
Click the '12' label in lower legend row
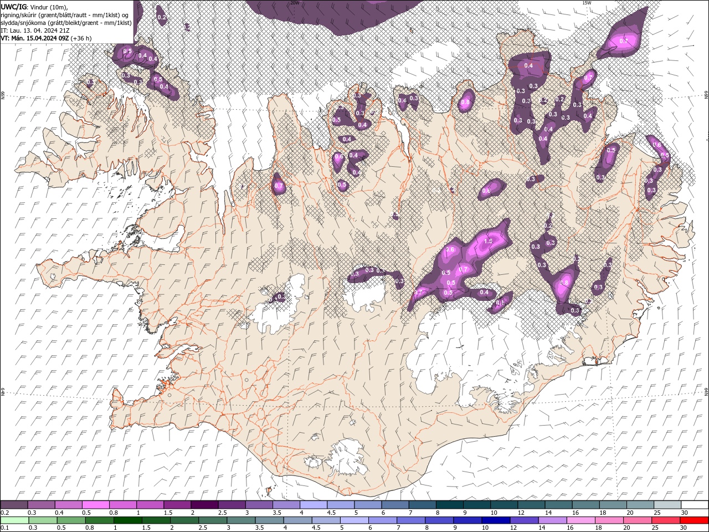click(513, 528)
